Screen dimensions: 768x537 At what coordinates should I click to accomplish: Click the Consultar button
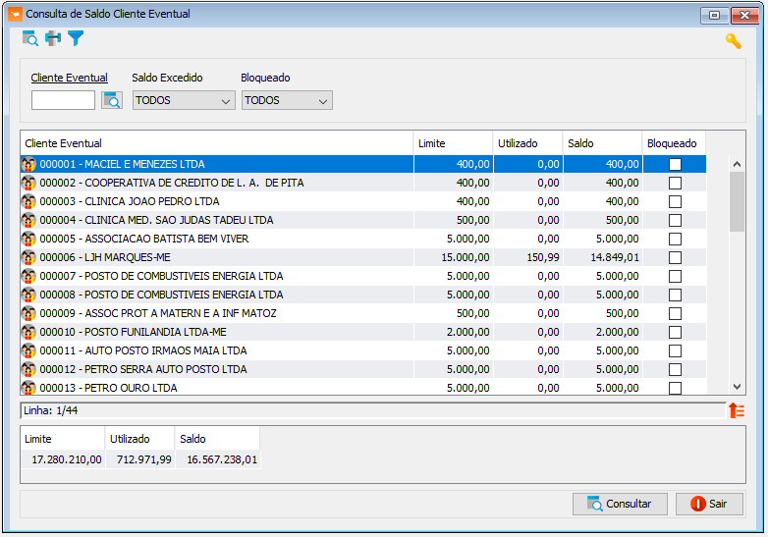pyautogui.click(x=620, y=504)
